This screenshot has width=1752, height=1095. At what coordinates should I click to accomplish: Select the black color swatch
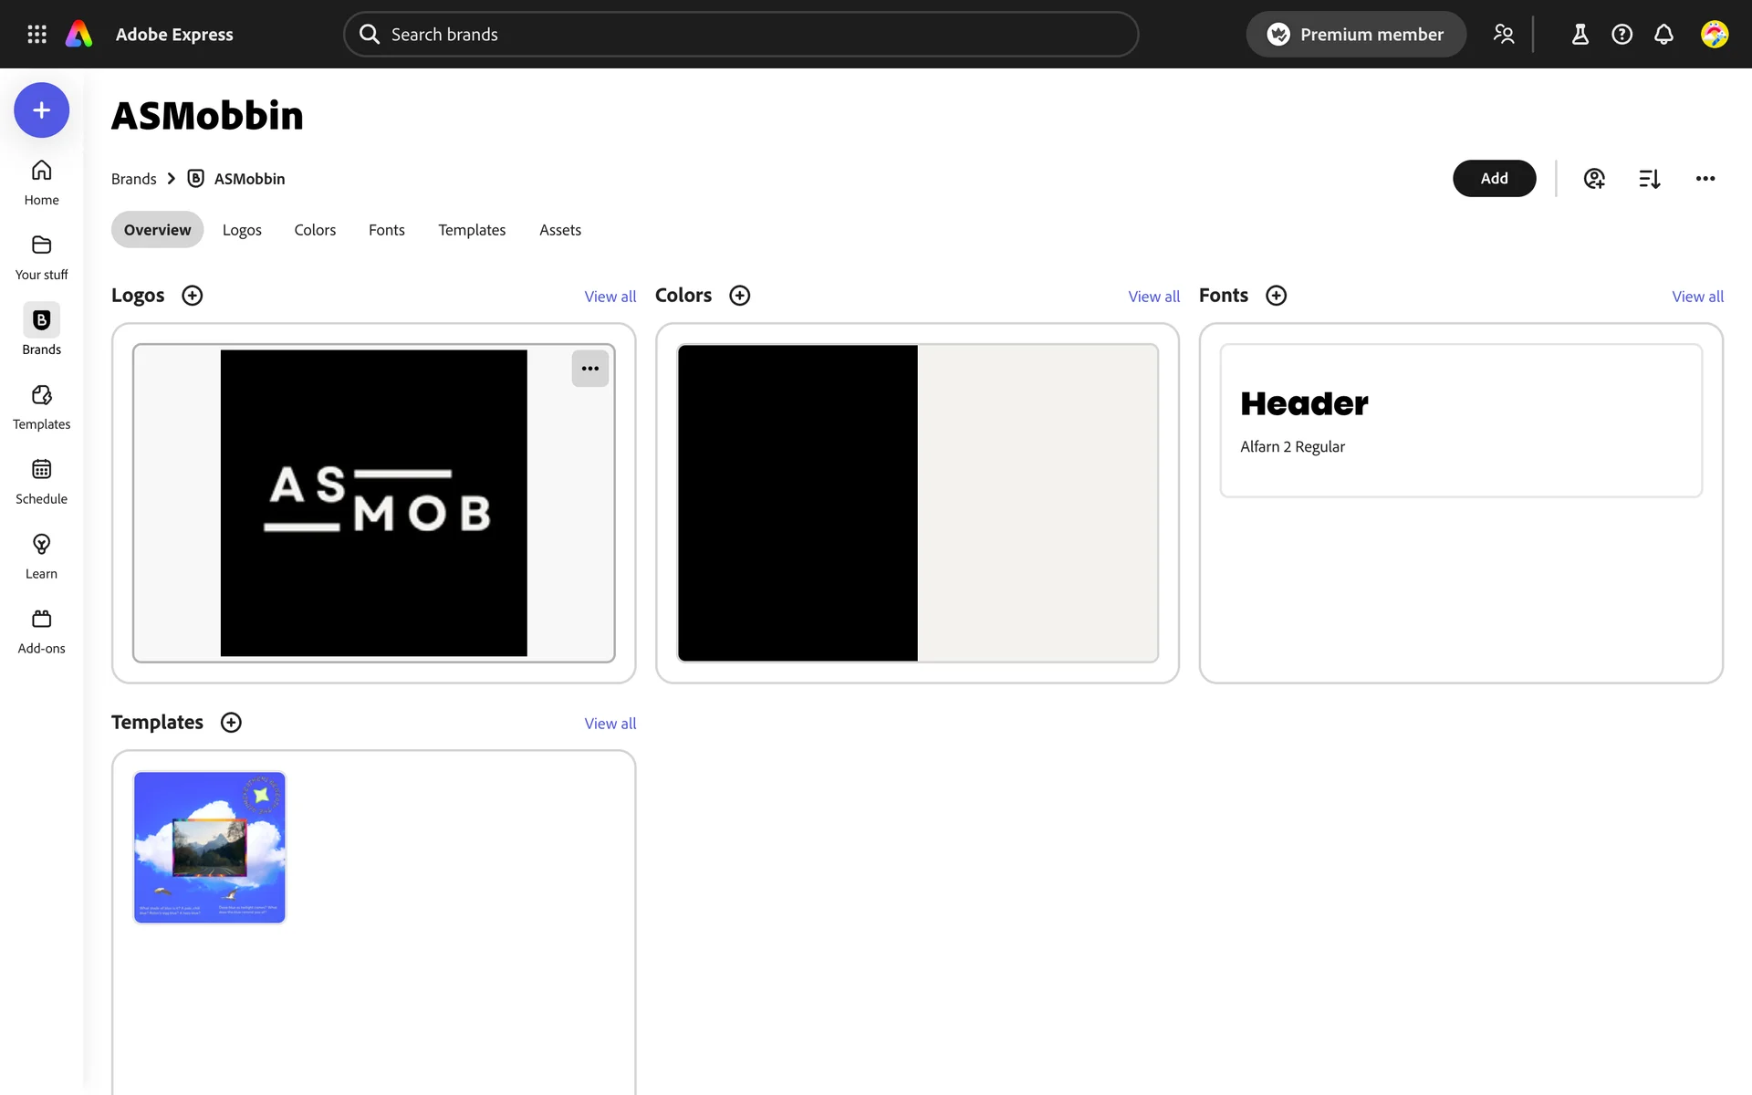[798, 503]
